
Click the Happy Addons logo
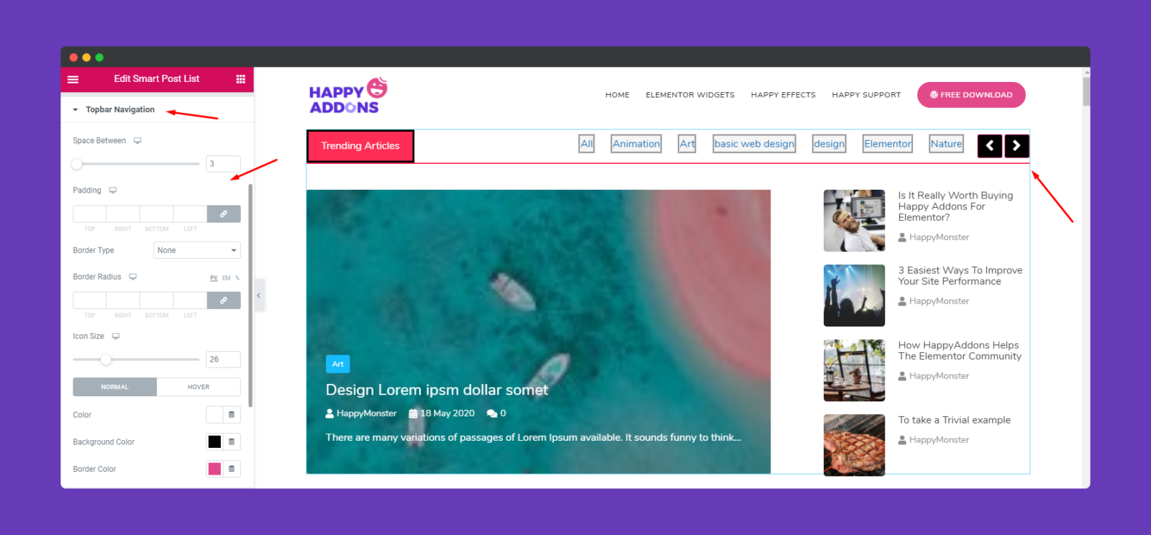pos(348,96)
